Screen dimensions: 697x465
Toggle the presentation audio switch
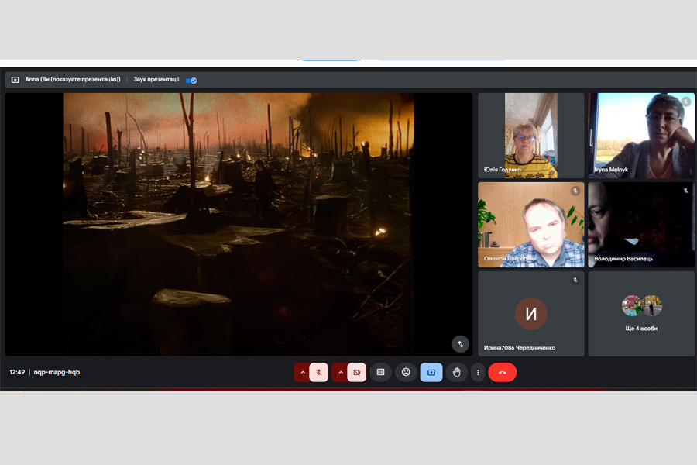click(191, 81)
